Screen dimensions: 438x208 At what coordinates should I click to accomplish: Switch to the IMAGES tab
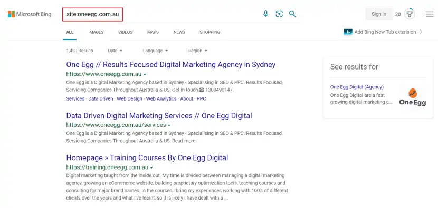click(96, 32)
